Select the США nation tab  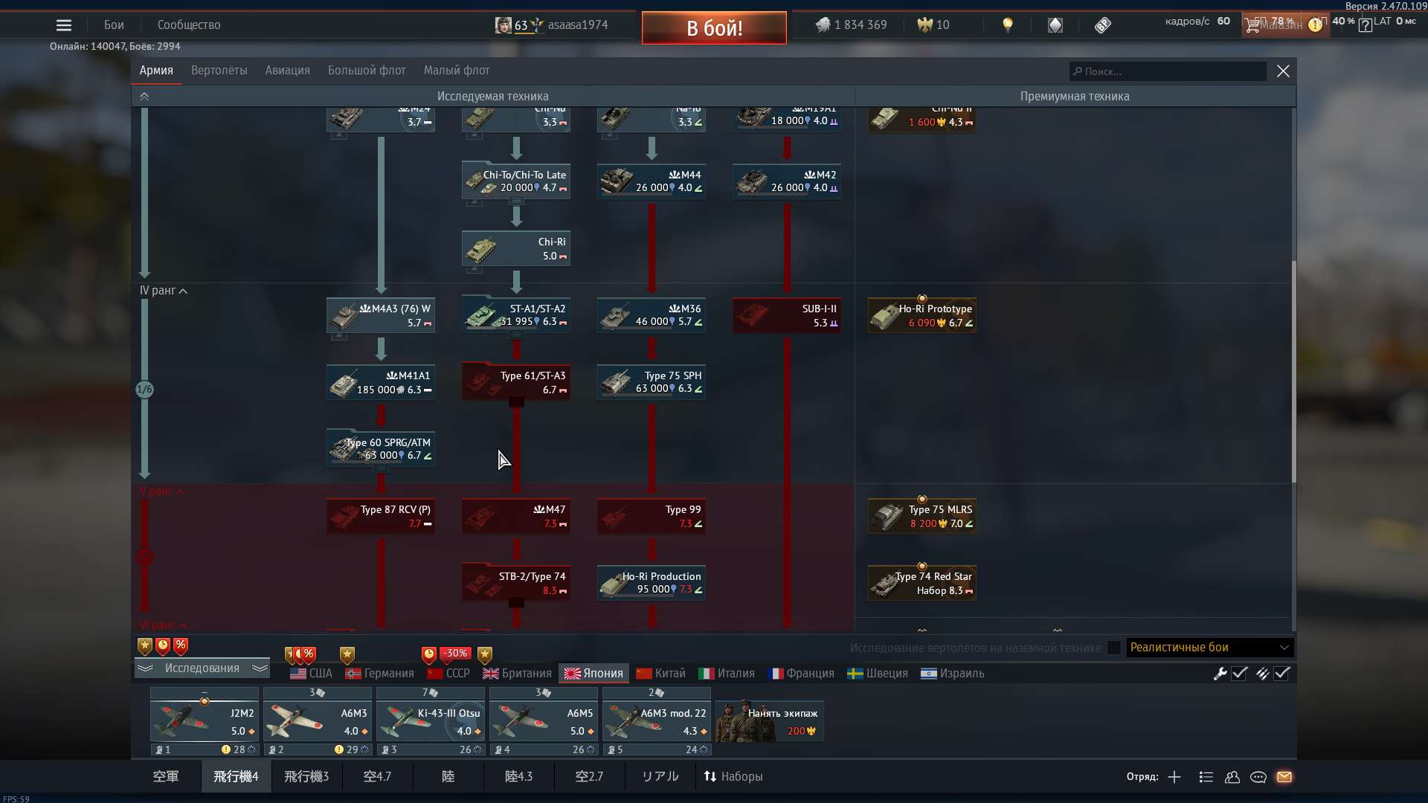pyautogui.click(x=311, y=674)
